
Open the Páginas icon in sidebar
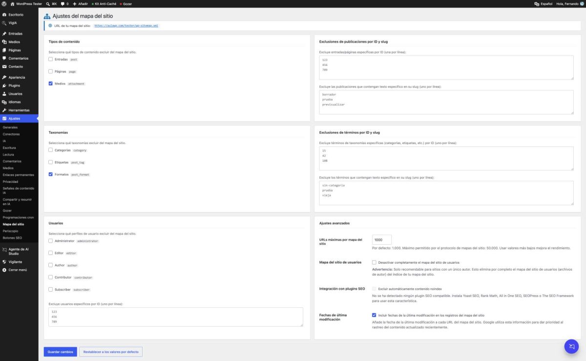4,50
